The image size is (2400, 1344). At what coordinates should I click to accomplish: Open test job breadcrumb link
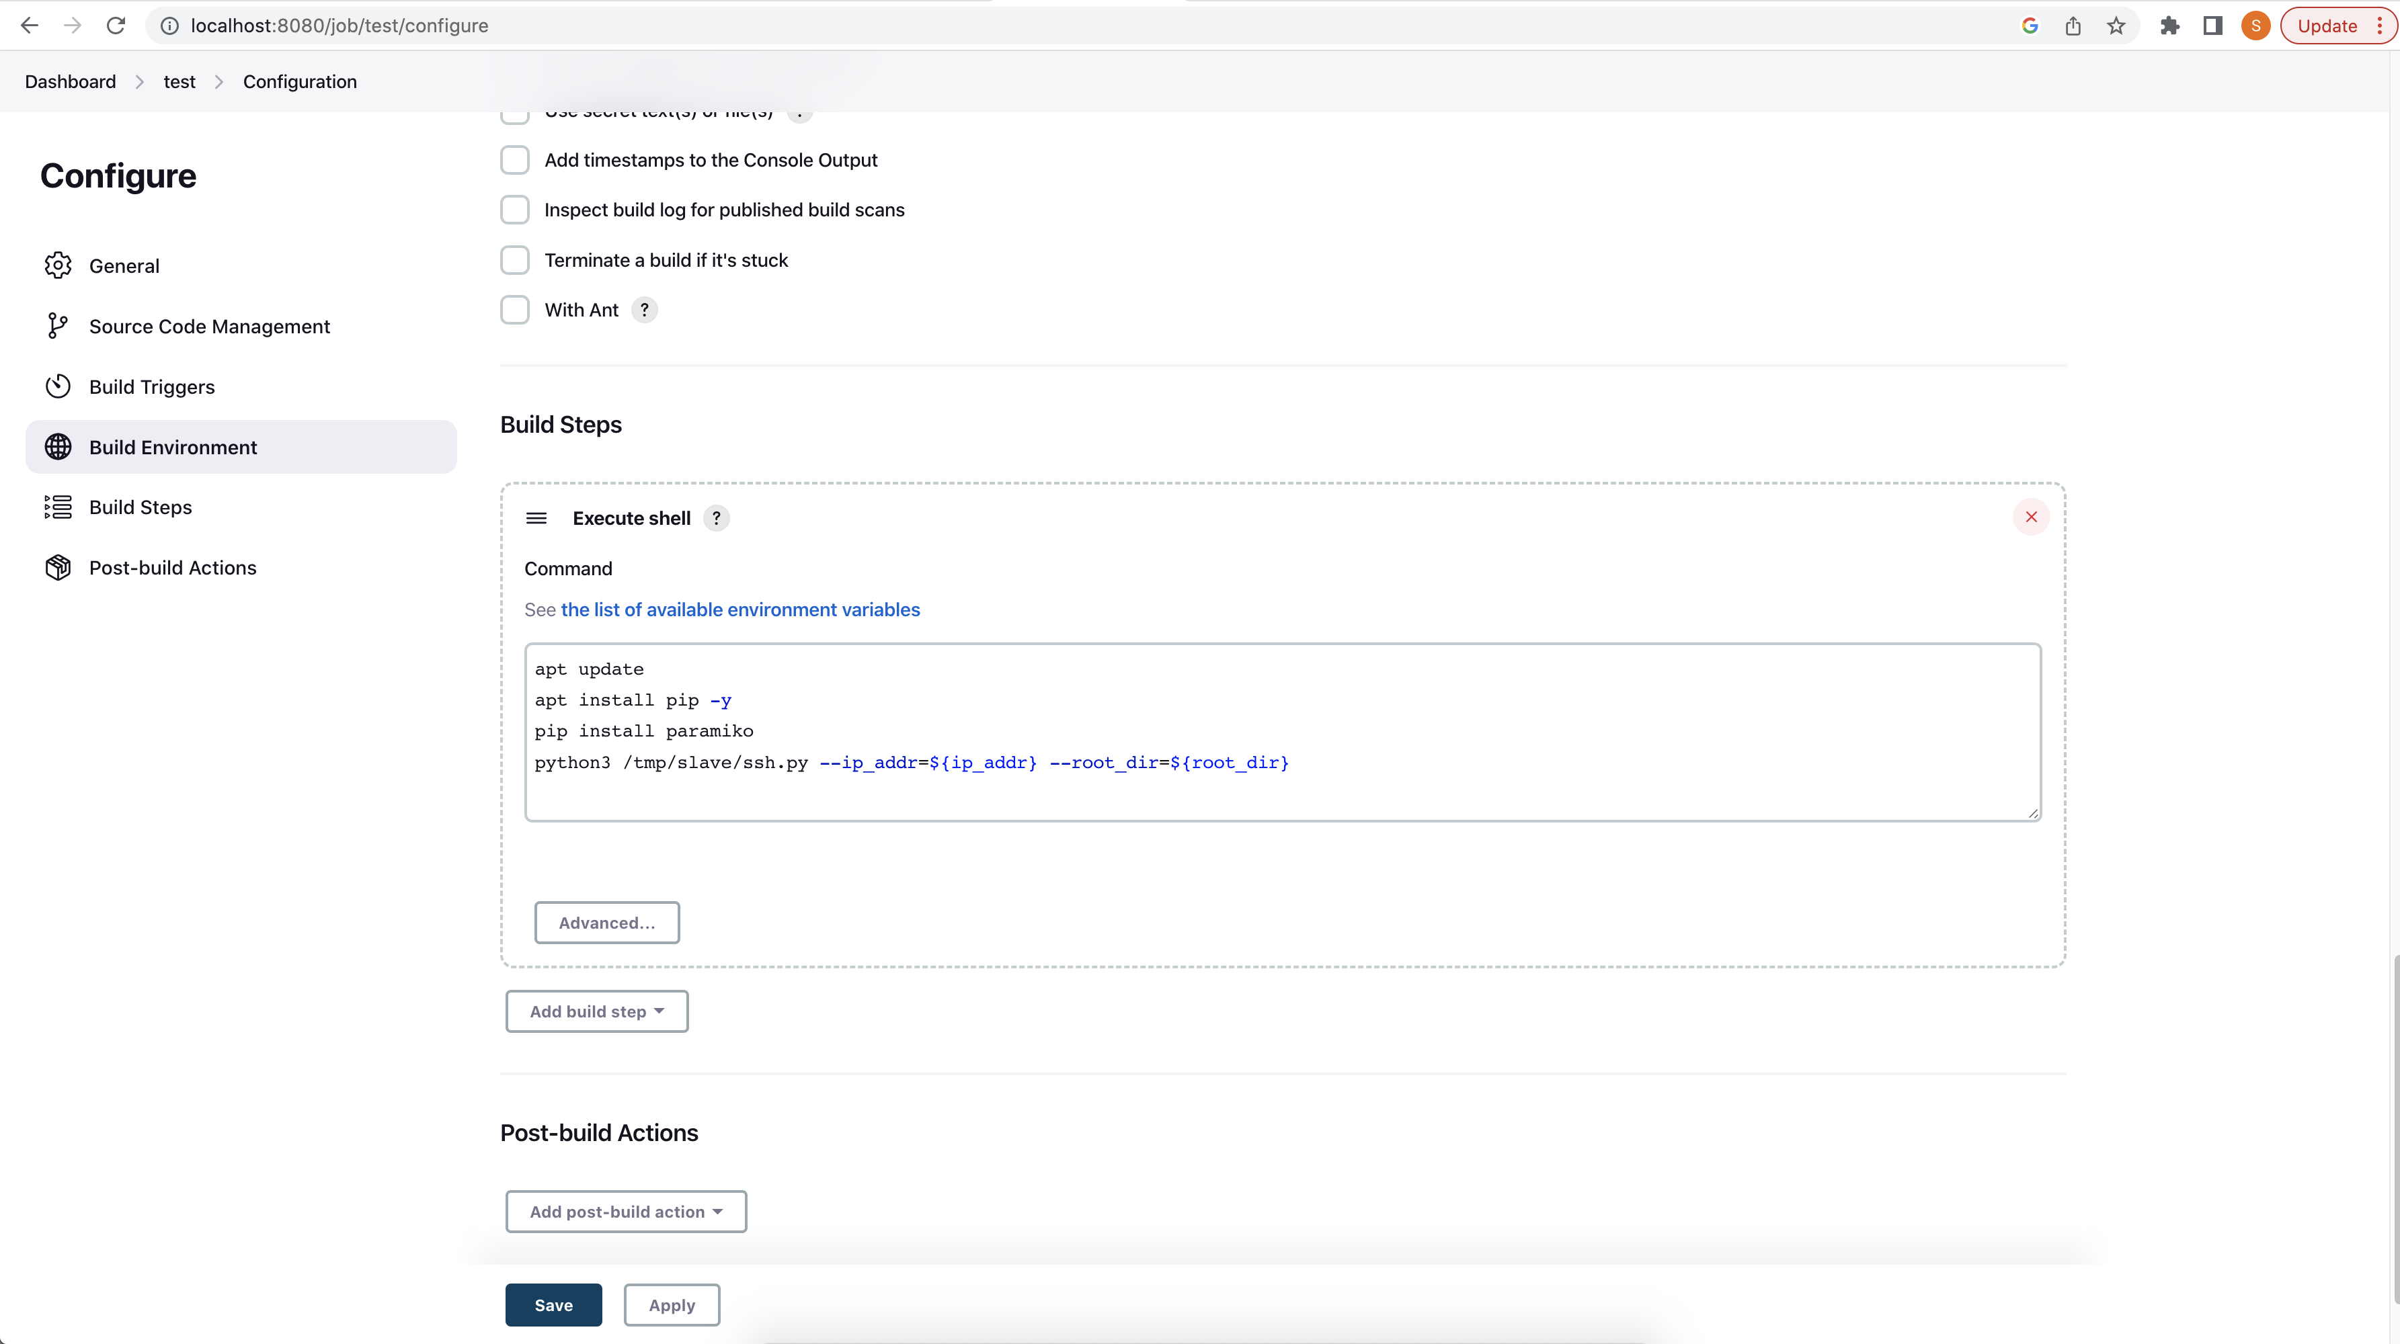(179, 82)
